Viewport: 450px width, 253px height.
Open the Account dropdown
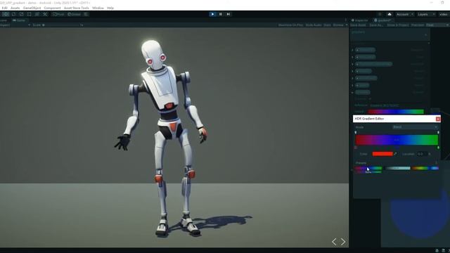coord(405,14)
